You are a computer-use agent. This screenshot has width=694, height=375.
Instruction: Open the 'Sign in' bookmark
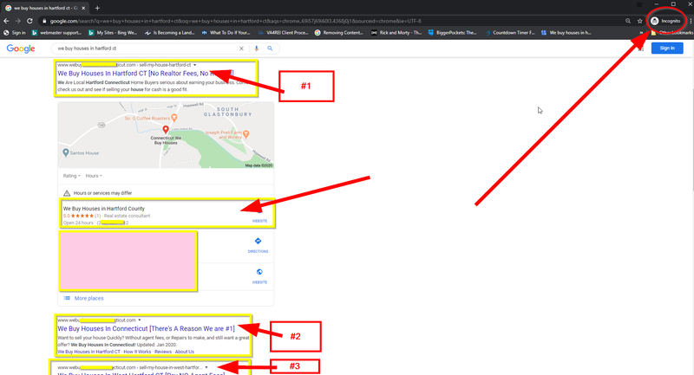(x=14, y=33)
